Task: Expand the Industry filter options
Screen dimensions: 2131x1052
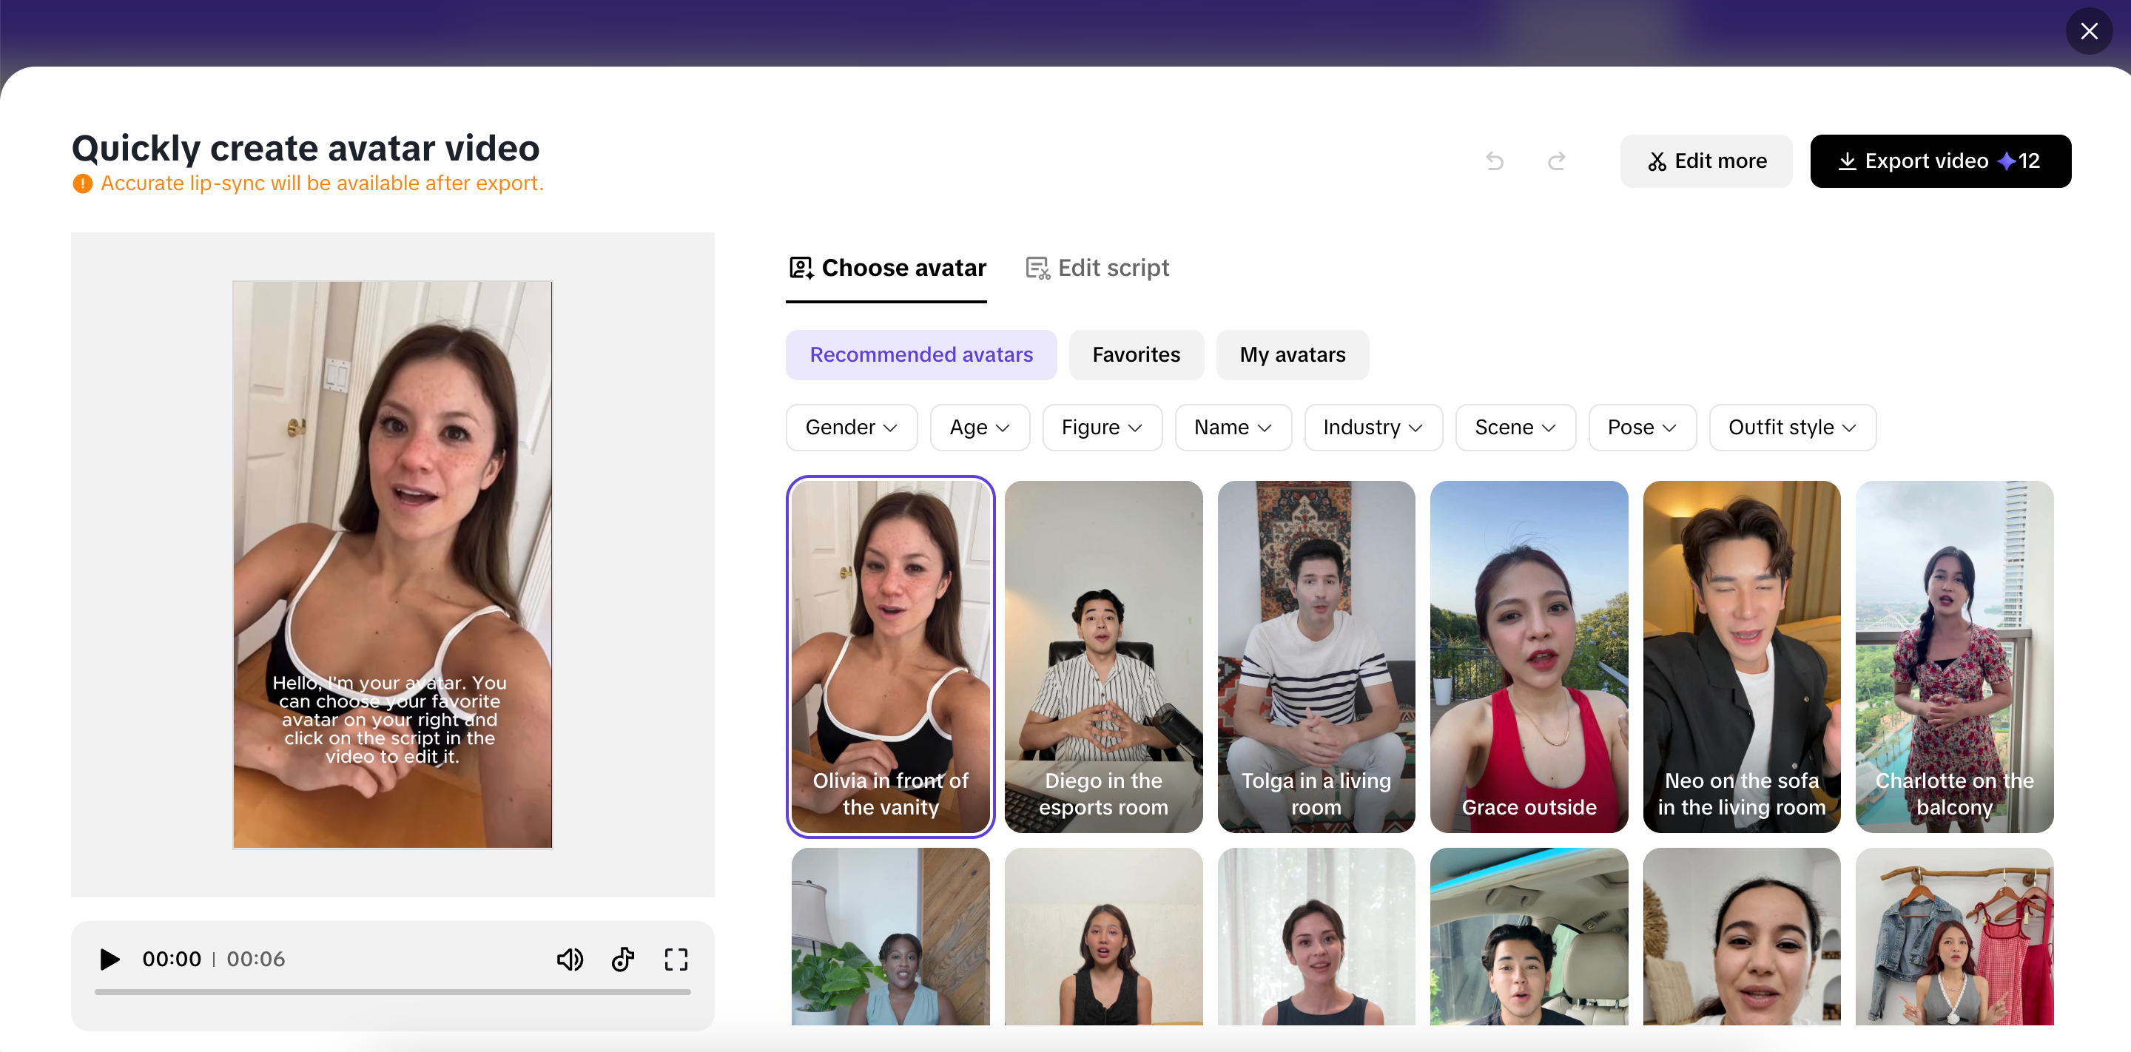Action: (x=1373, y=427)
